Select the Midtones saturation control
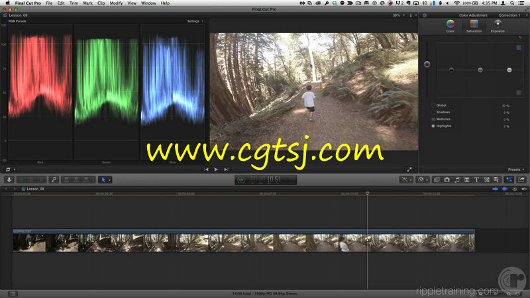This screenshot has width=530, height=298. pos(433,119)
